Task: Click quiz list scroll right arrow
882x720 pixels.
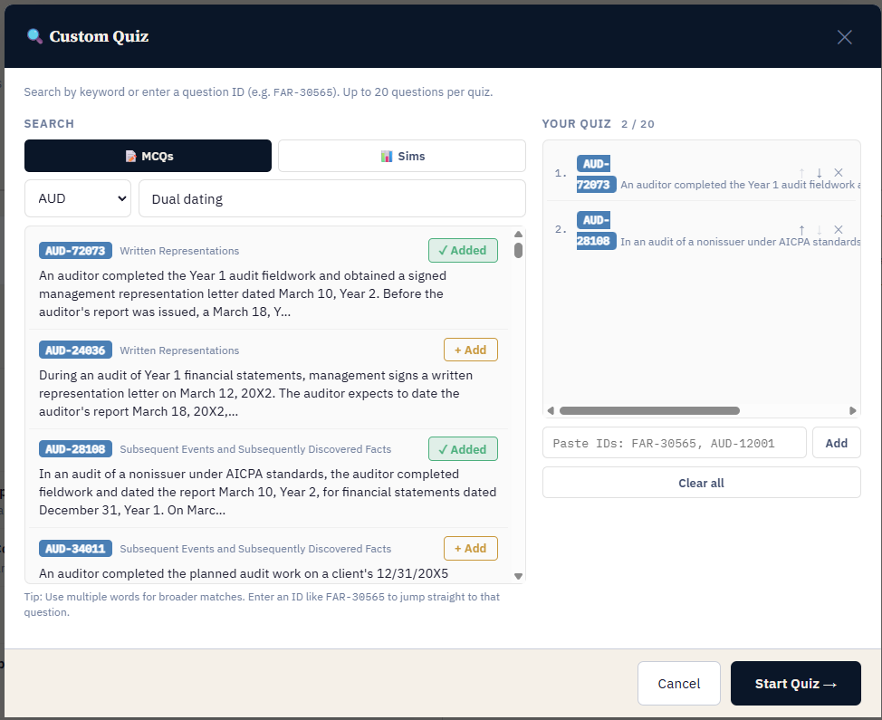Action: point(852,410)
